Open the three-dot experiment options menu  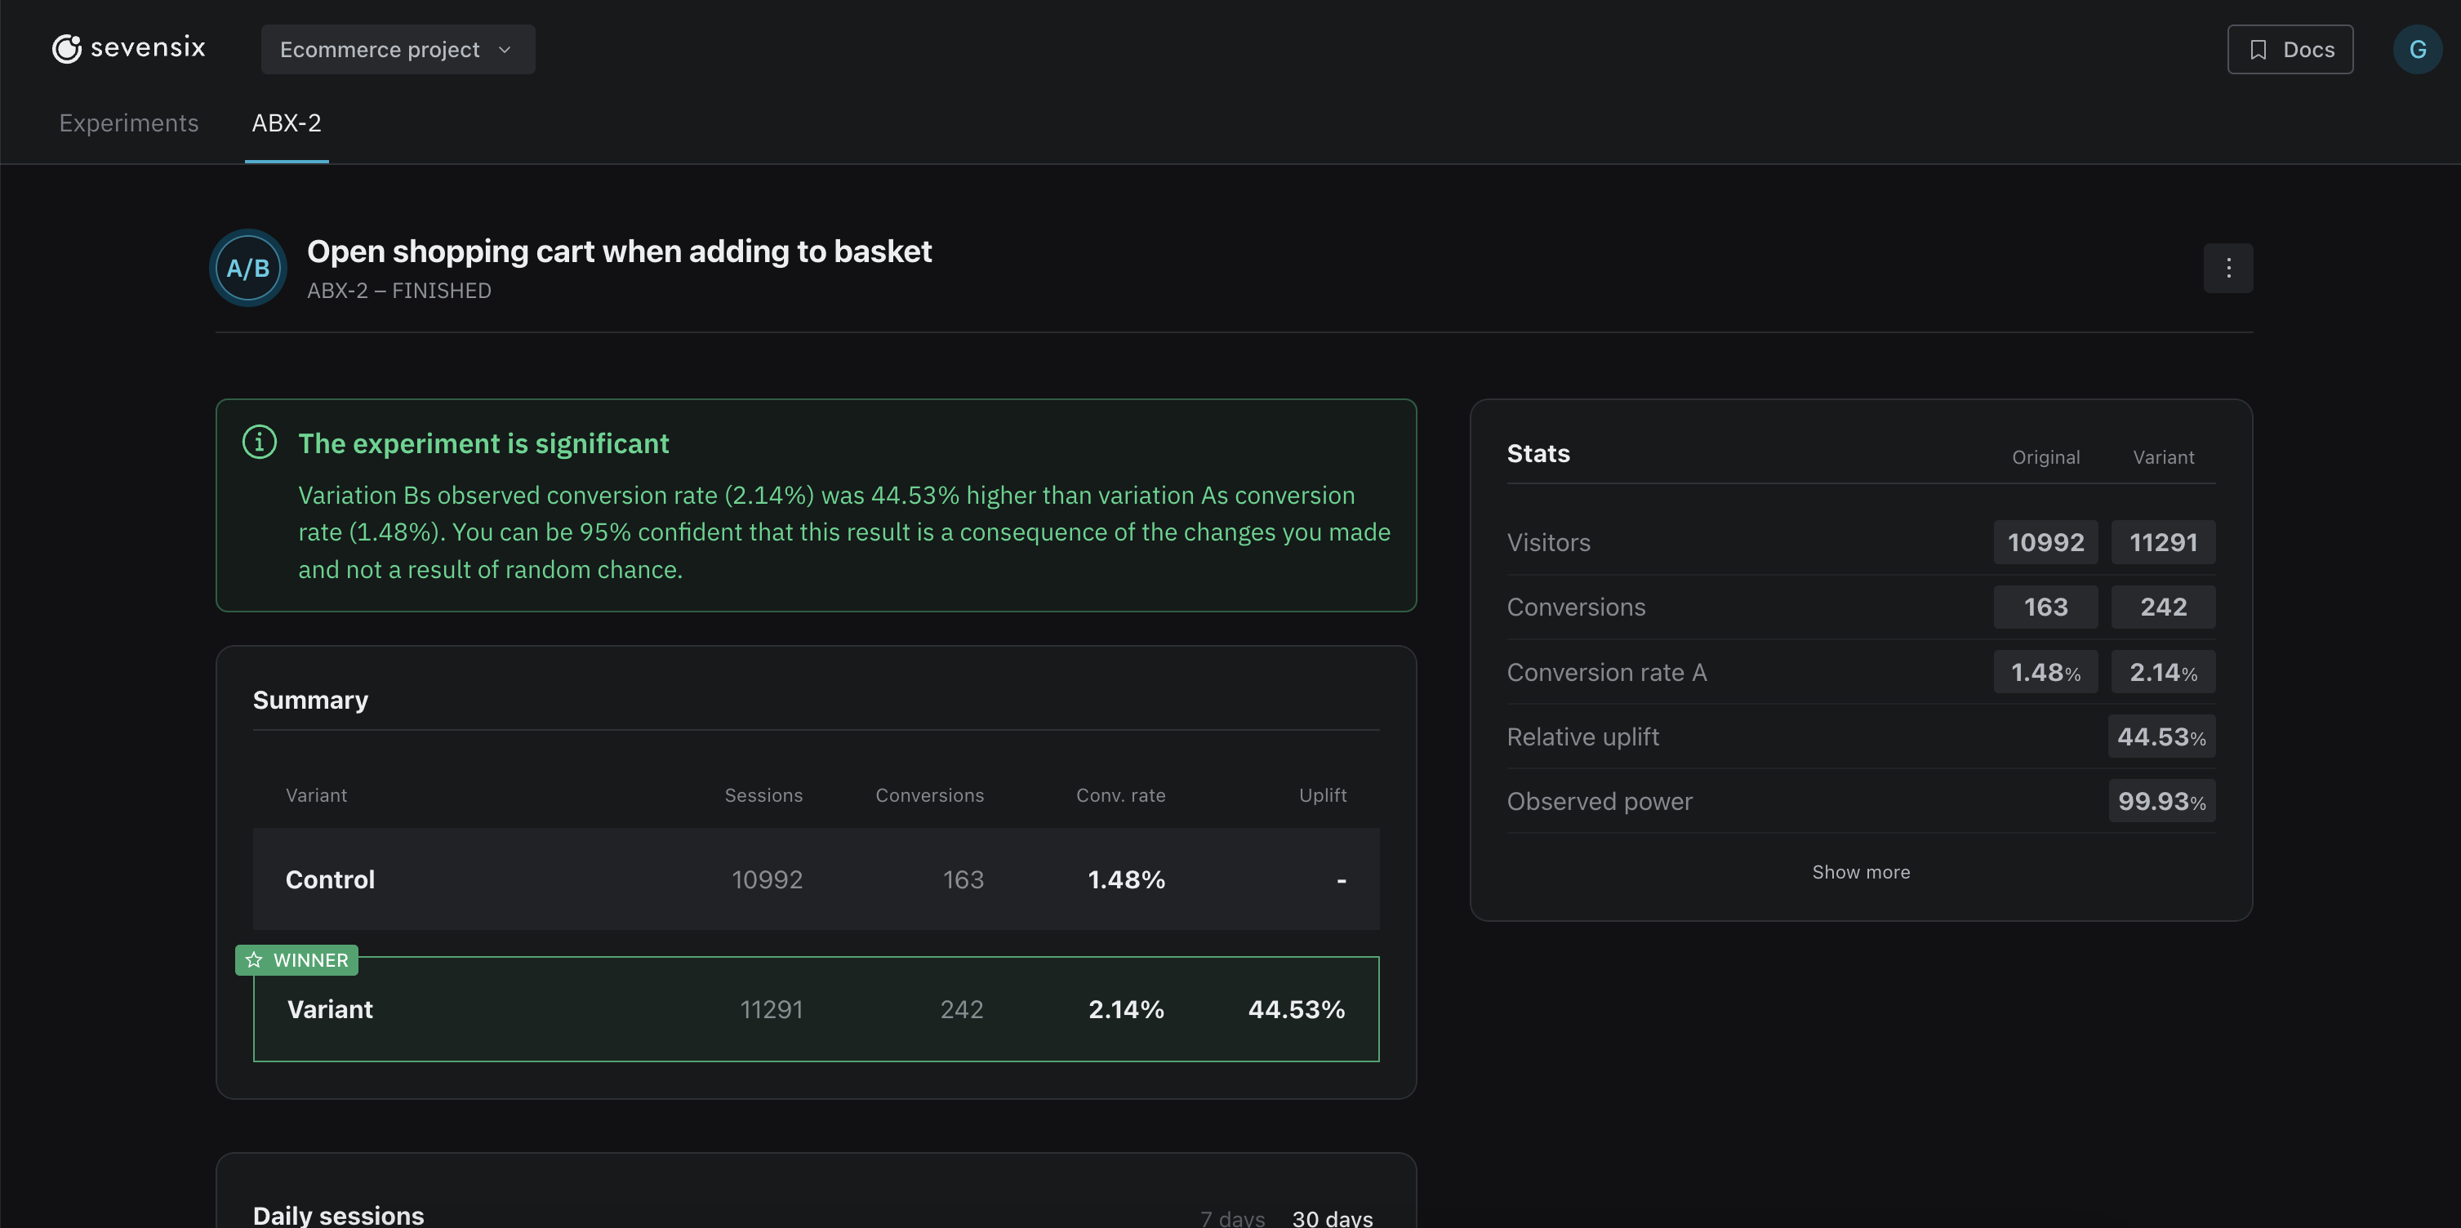pyautogui.click(x=2228, y=269)
